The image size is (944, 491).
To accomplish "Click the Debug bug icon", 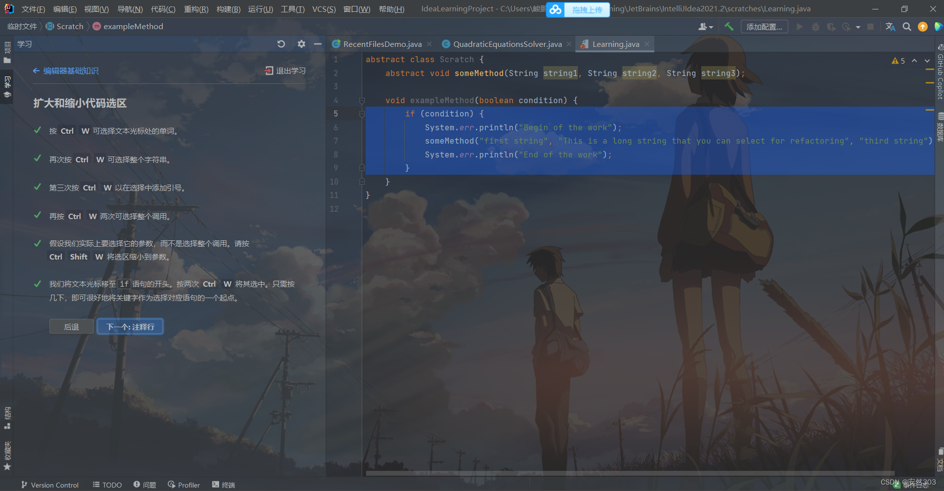I will click(816, 27).
